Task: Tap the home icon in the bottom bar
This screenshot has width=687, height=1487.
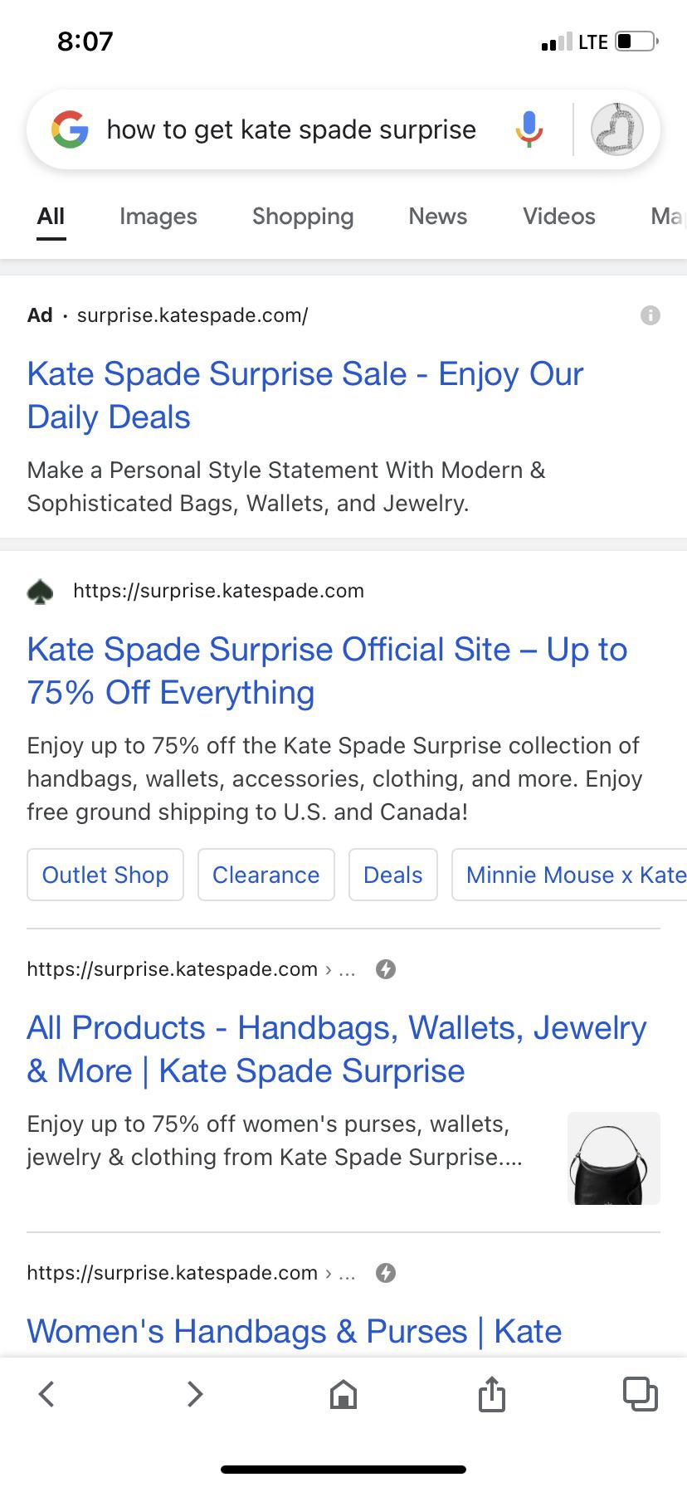Action: (x=343, y=1394)
